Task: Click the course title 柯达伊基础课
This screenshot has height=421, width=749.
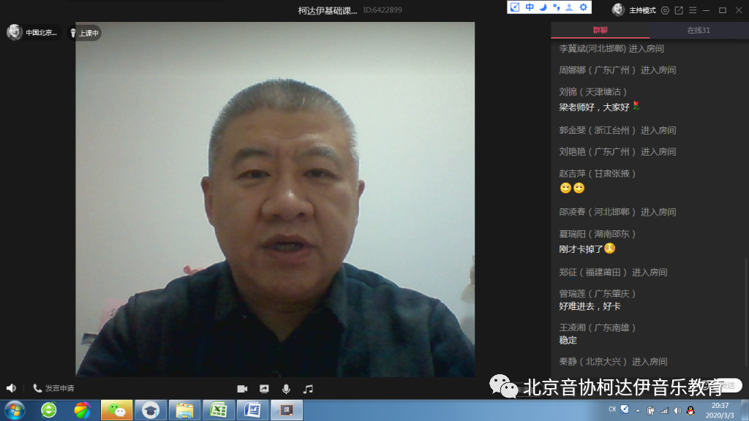Action: pyautogui.click(x=328, y=10)
